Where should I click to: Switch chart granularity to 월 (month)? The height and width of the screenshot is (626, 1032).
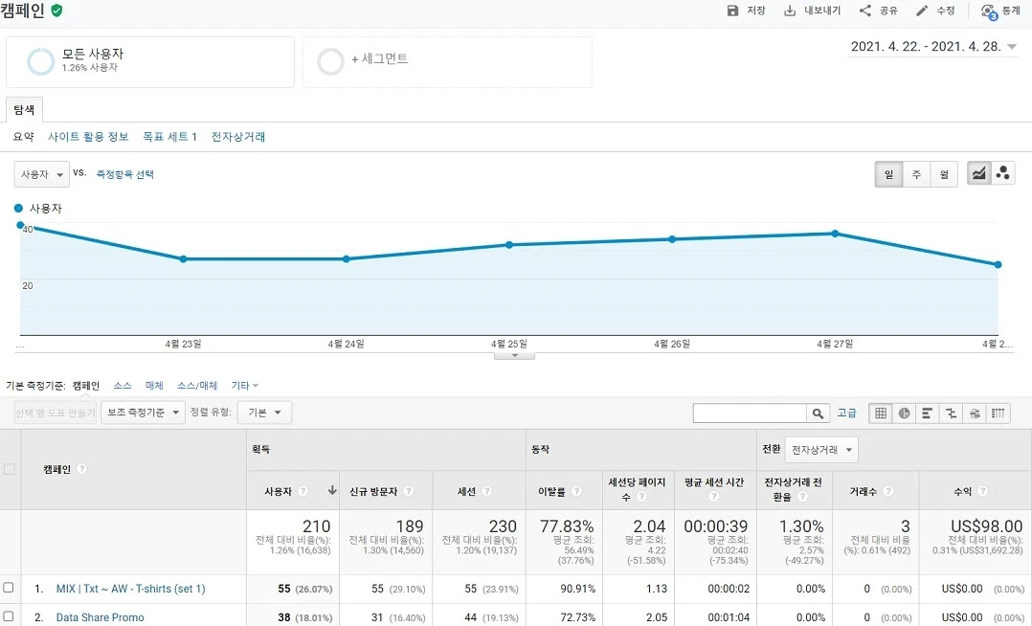pyautogui.click(x=944, y=174)
